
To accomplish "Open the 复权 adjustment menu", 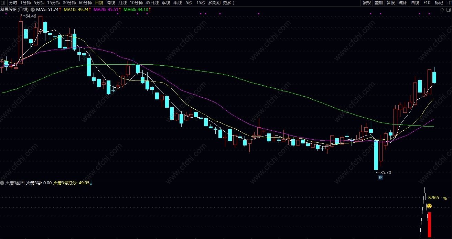I will [x=367, y=3].
